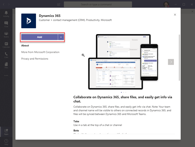This screenshot has height=147, width=195.
Task: Click the dialog's vertical scrollbar
Action: 179,58
